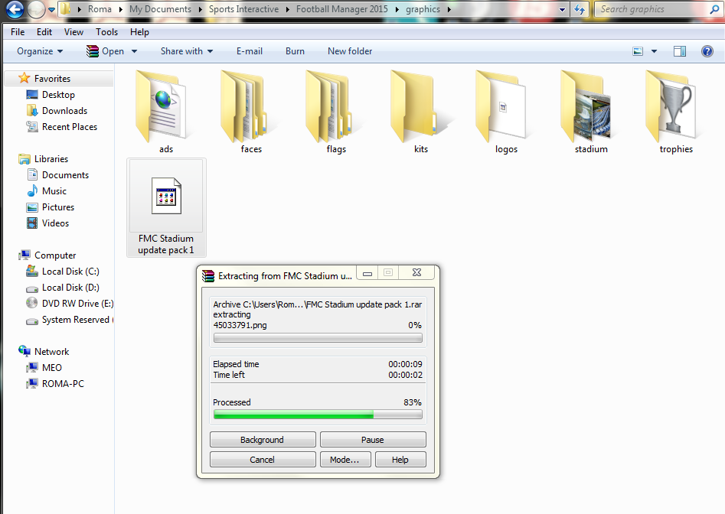The width and height of the screenshot is (725, 514).
Task: Select Desktop in Favorites
Action: 58,95
